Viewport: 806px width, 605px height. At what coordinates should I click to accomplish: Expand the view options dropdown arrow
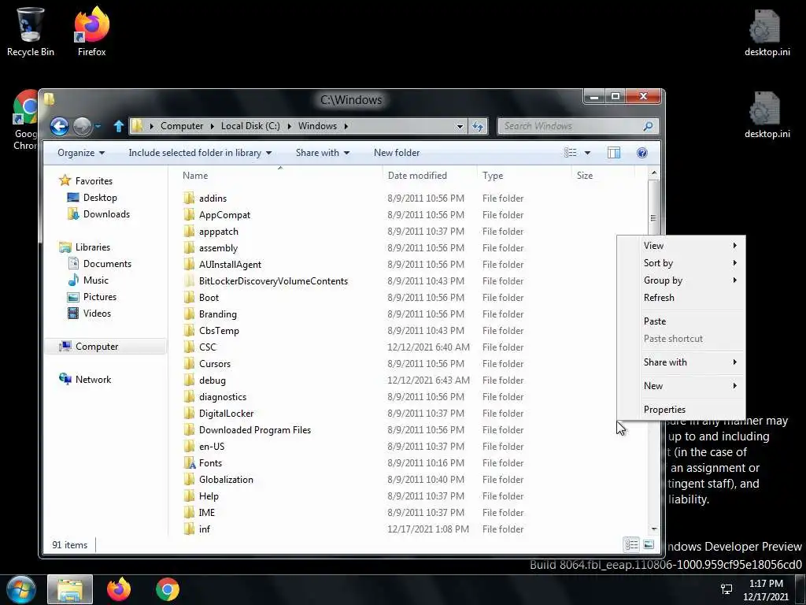(587, 153)
